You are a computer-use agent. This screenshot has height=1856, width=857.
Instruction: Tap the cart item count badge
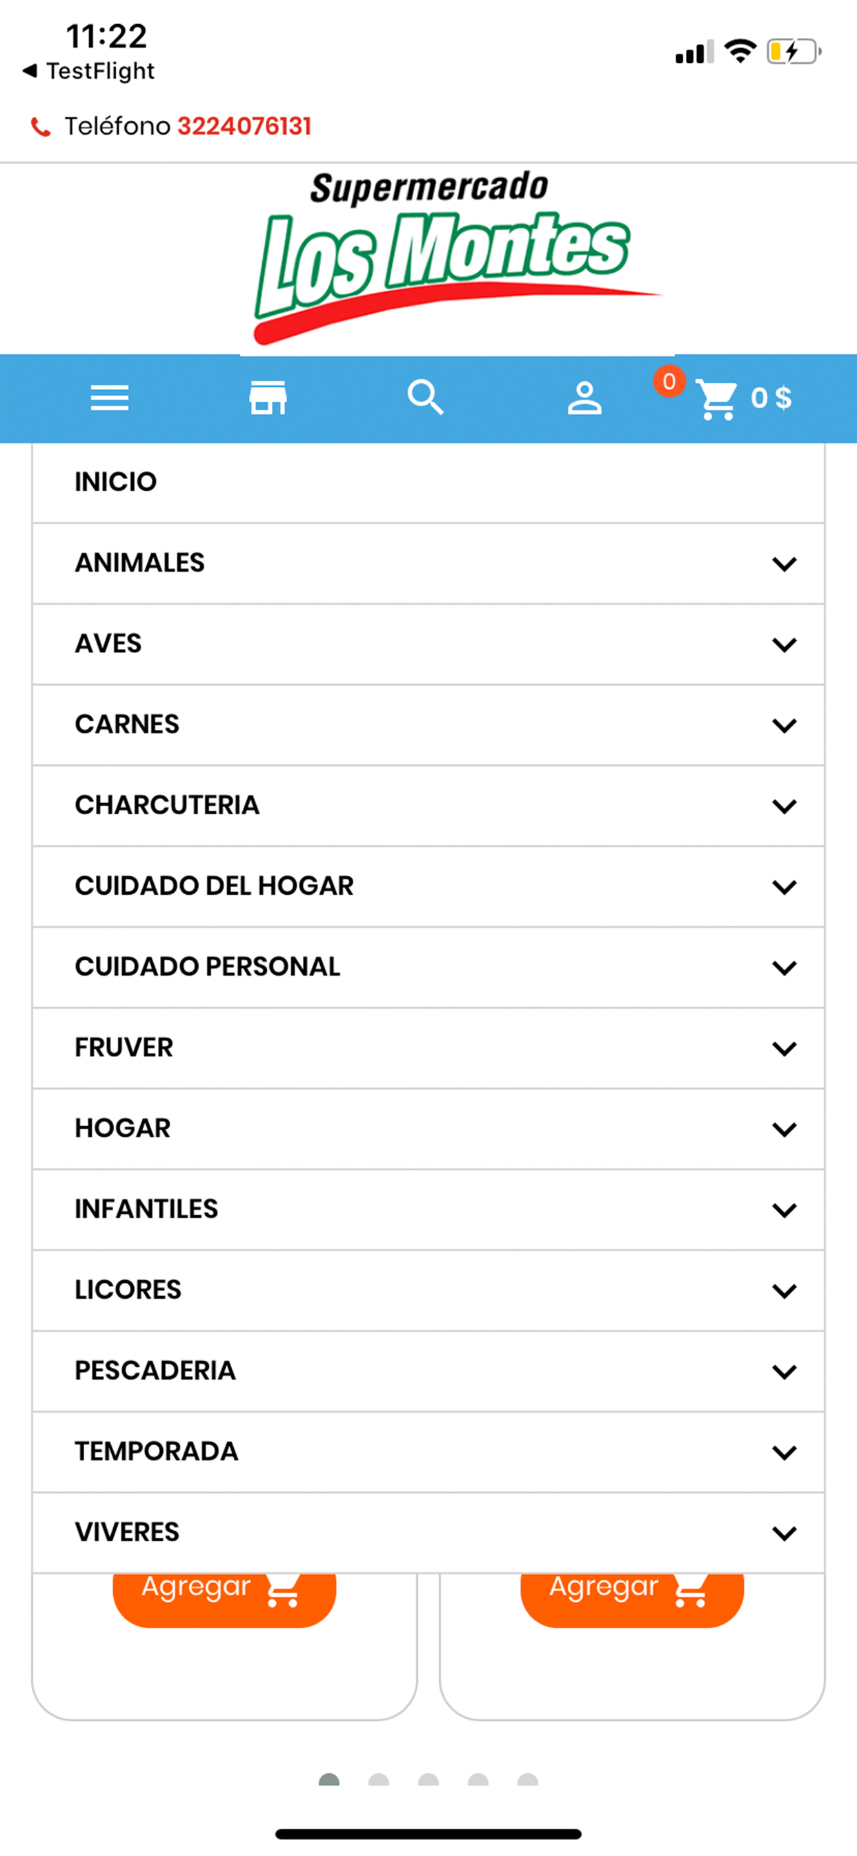669,381
